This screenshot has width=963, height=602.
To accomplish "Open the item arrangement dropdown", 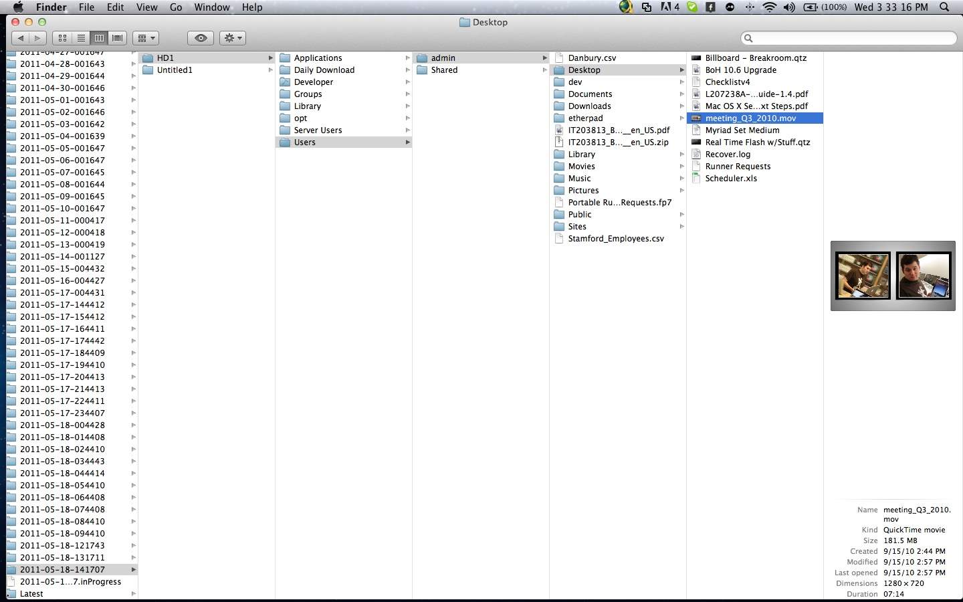I will [145, 38].
